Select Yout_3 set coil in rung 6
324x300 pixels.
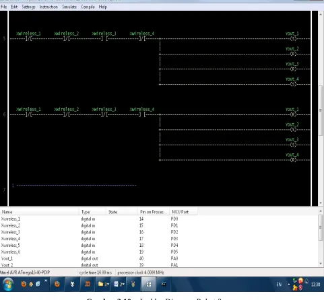(x=293, y=145)
